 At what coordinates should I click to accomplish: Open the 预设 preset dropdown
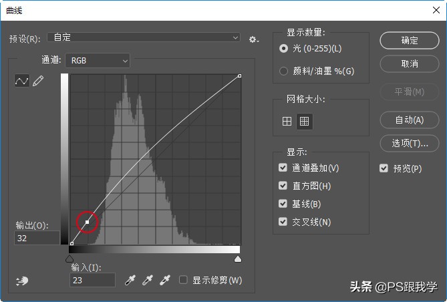pos(144,37)
